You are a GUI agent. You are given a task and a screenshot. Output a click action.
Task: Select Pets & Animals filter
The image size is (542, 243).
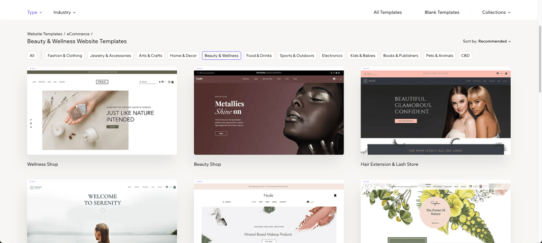pyautogui.click(x=440, y=55)
